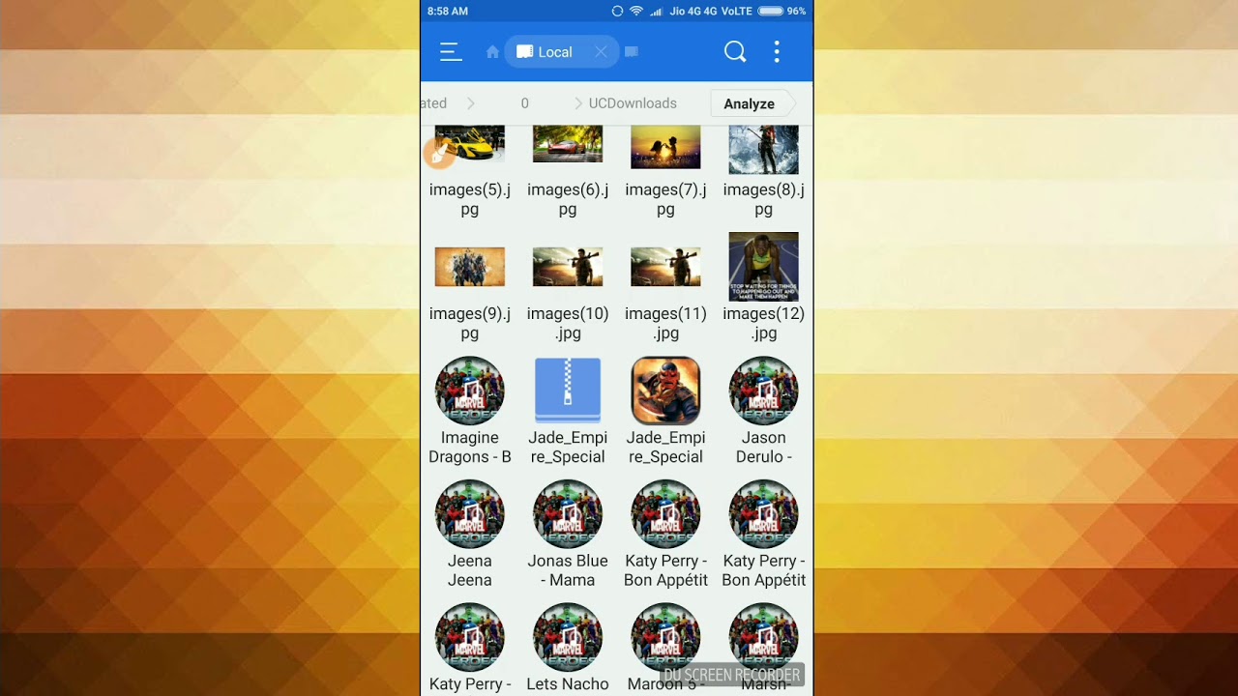The image size is (1238, 696).
Task: Open images(11).jpg thumbnail
Action: pos(665,267)
